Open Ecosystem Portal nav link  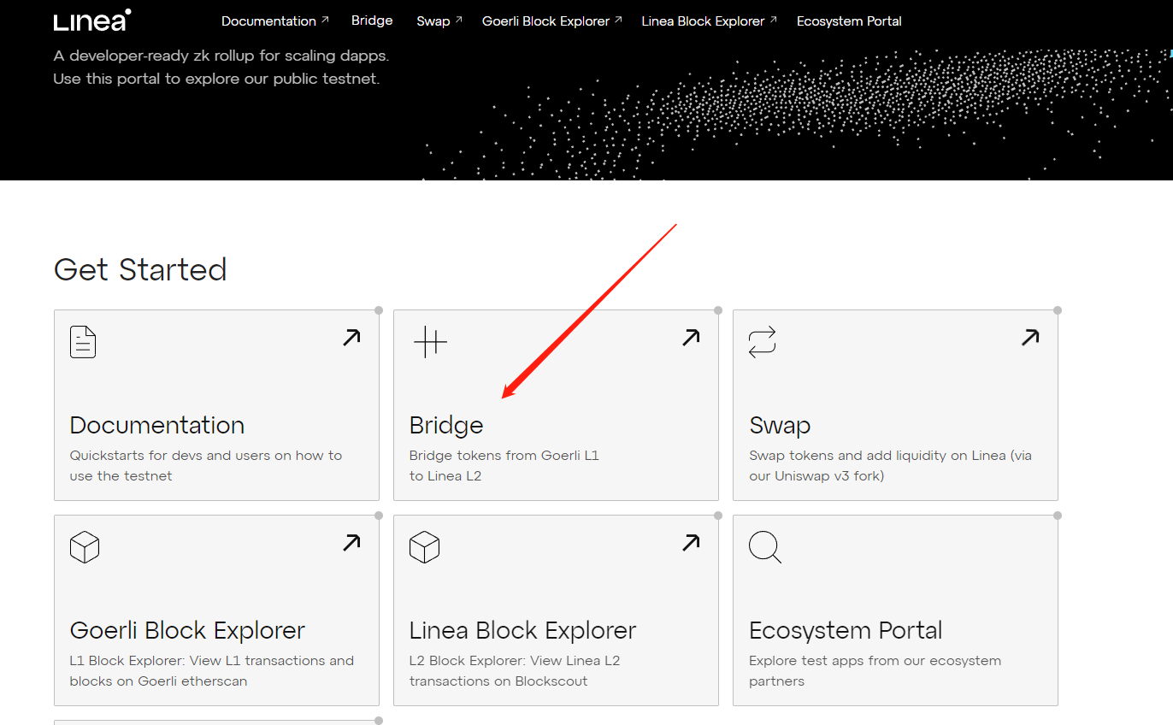(x=849, y=21)
